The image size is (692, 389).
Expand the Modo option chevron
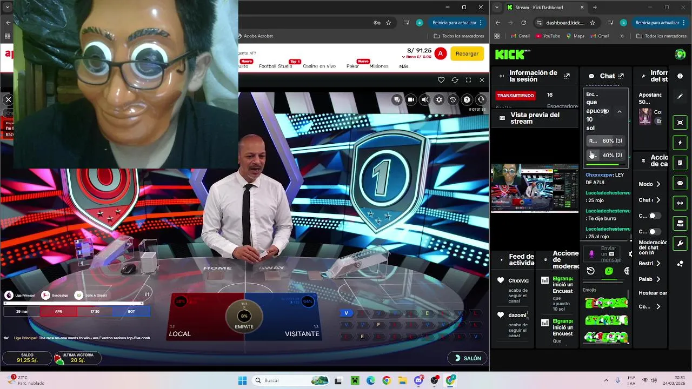pyautogui.click(x=658, y=184)
